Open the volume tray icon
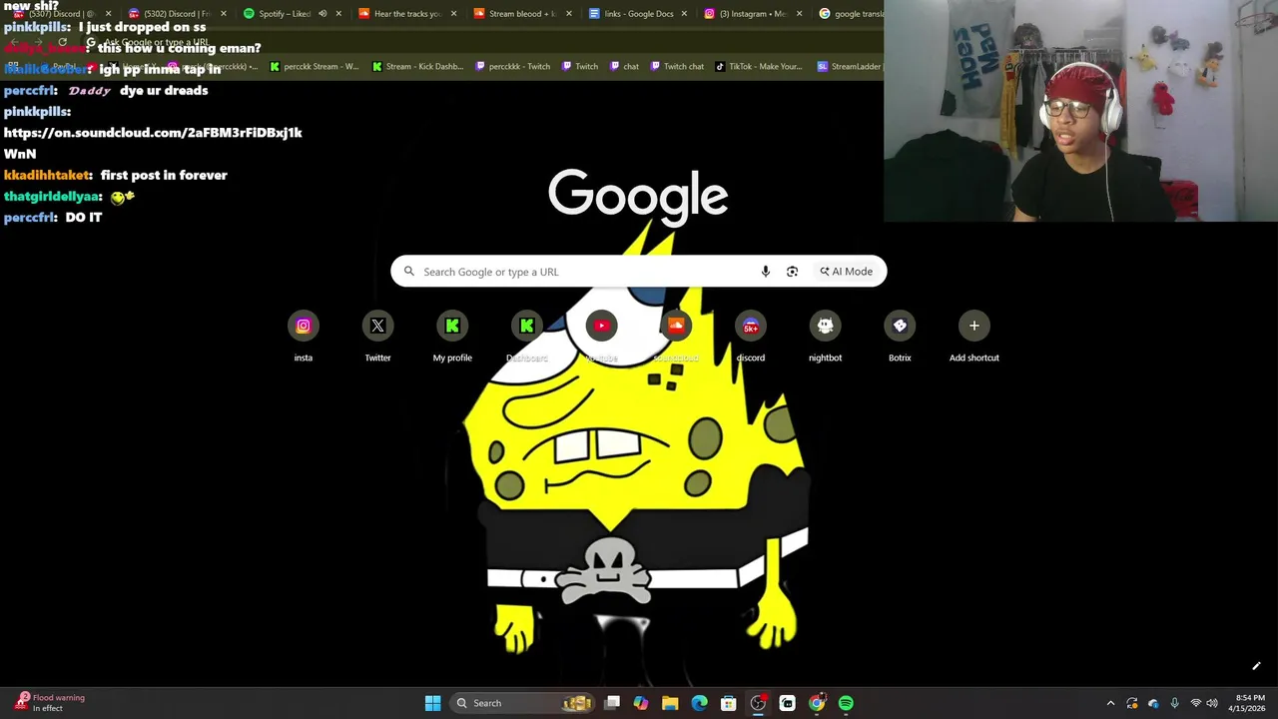The width and height of the screenshot is (1278, 719). point(1212,703)
